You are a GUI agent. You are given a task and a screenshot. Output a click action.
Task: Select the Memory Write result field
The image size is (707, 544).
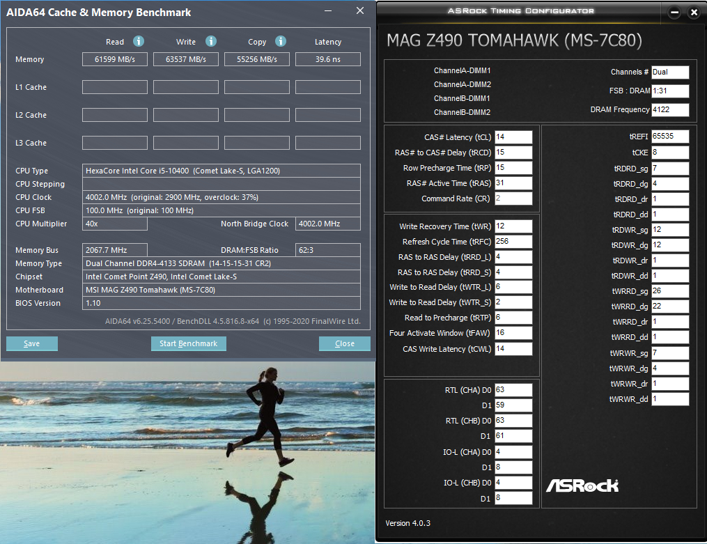[186, 59]
